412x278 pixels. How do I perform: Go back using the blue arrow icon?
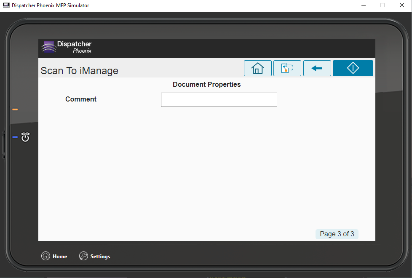[317, 68]
